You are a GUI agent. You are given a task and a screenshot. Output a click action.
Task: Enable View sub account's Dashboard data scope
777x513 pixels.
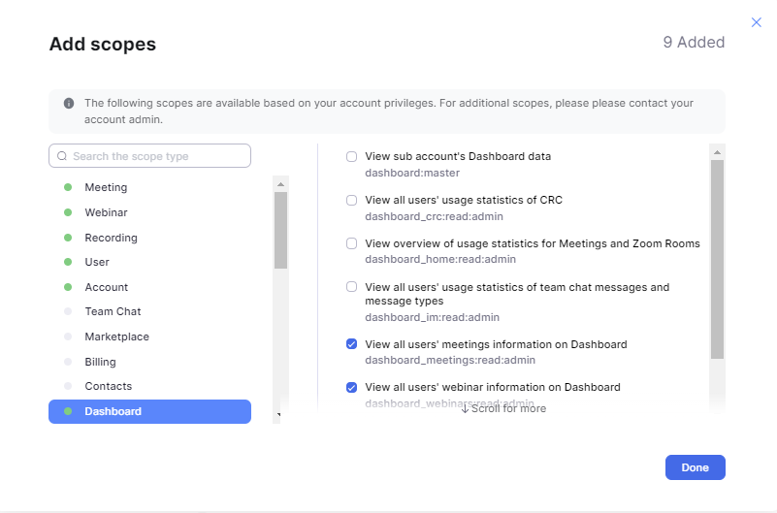(352, 156)
